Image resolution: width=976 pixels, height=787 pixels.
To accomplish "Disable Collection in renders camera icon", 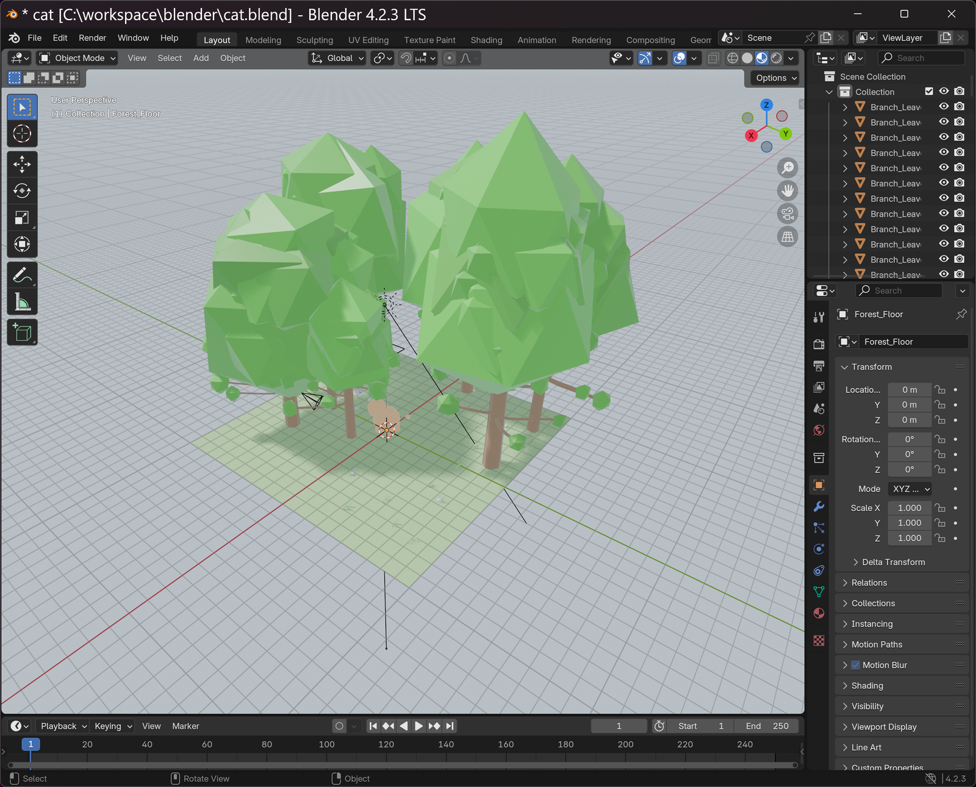I will click(x=960, y=92).
